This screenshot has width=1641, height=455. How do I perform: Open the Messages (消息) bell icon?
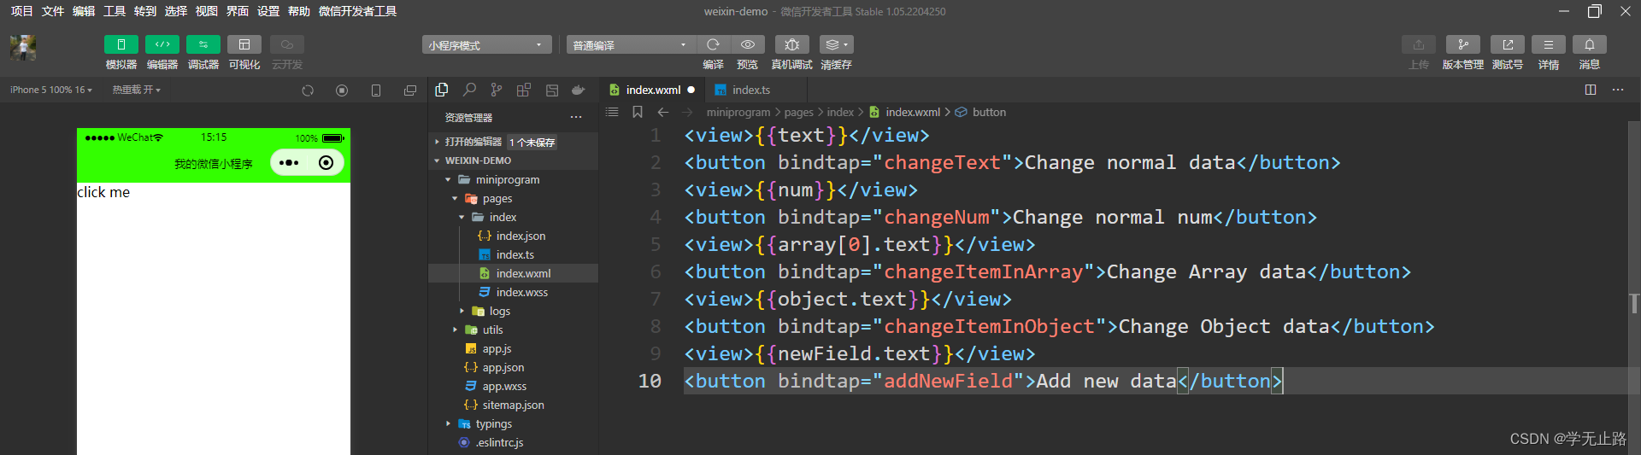pos(1589,44)
